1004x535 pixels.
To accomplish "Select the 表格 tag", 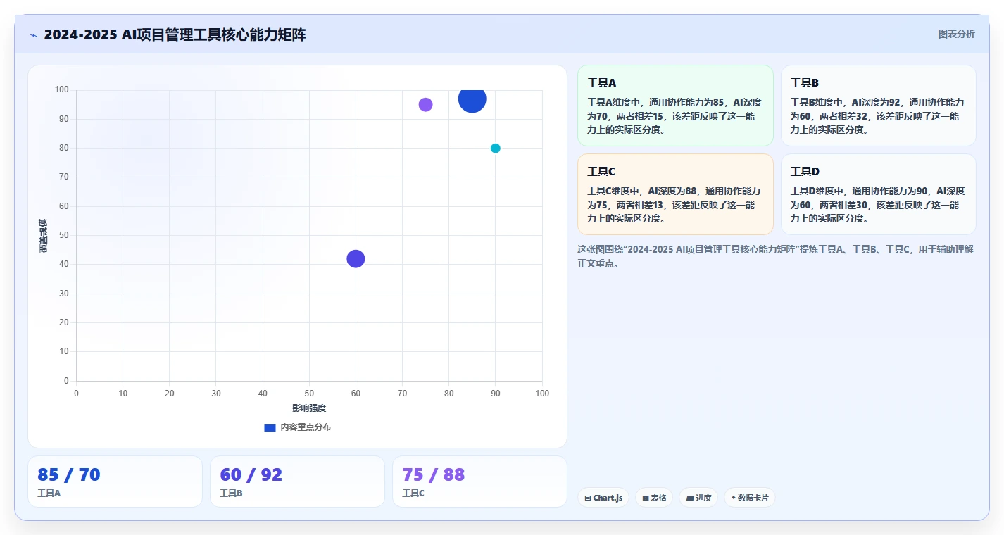I will pyautogui.click(x=654, y=498).
